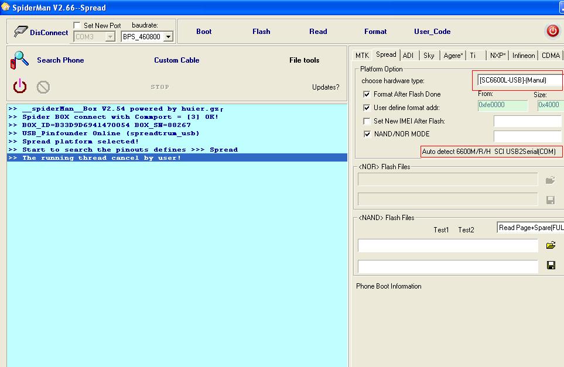This screenshot has height=367, width=564.
Task: Open the COM3 port dropdown
Action: tap(111, 37)
